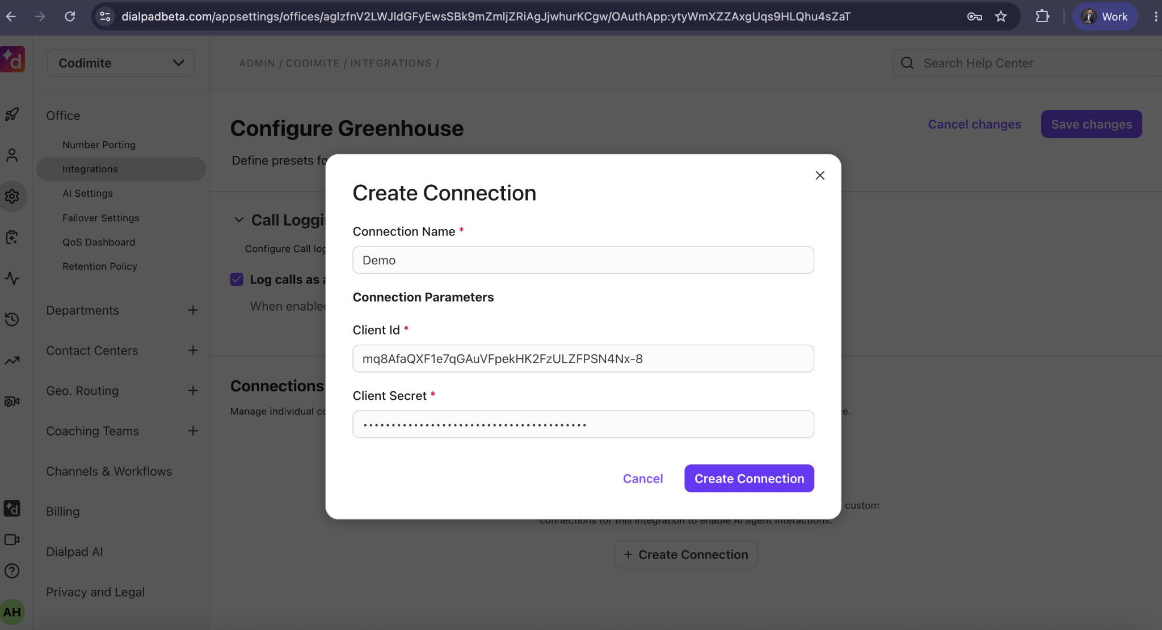Click the Dialpad logo icon in sidebar
Viewport: 1162px width, 630px height.
coord(12,59)
